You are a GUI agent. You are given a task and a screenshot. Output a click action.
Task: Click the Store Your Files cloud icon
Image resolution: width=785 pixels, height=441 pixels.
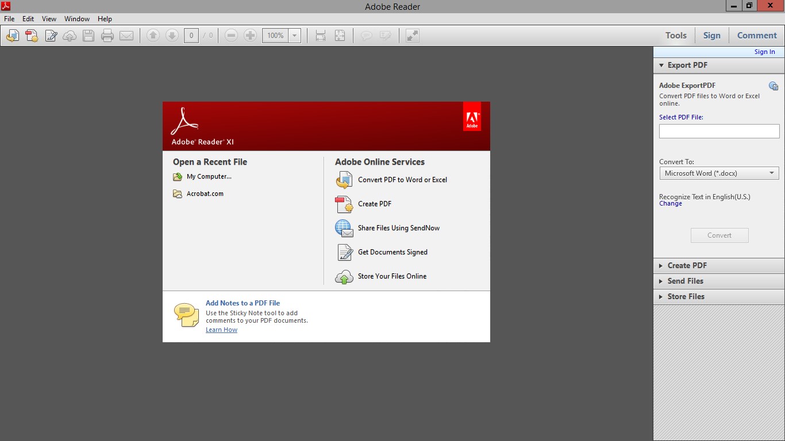pos(344,277)
